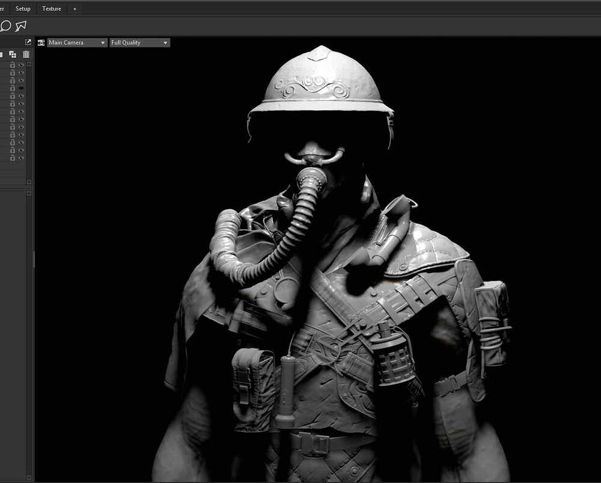Open the delete trash icon in layer panel
The width and height of the screenshot is (601, 483).
click(25, 55)
